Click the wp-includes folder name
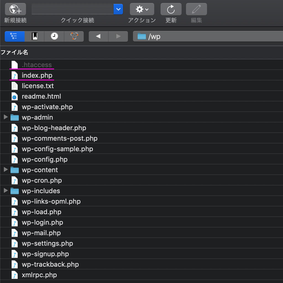The width and height of the screenshot is (283, 283). click(41, 191)
